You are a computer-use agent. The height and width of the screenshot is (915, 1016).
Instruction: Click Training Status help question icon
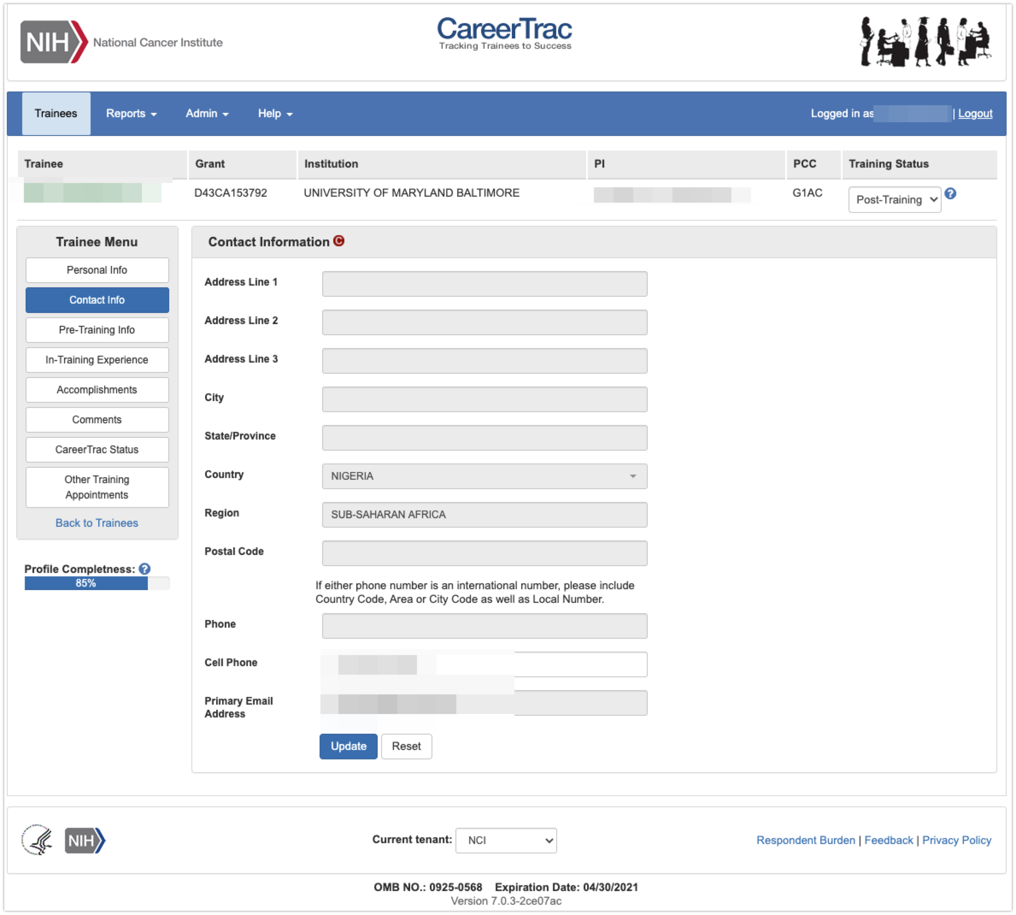coord(950,194)
